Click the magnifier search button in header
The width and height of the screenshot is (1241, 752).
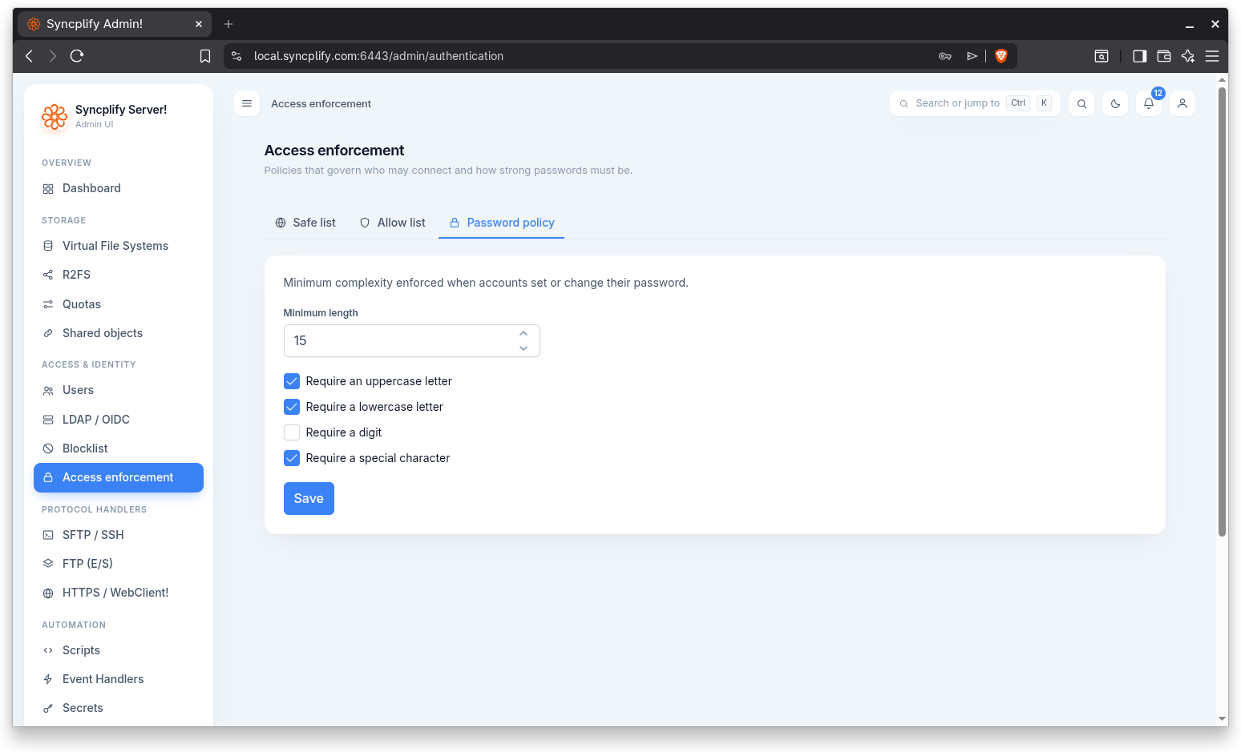[x=1081, y=103]
